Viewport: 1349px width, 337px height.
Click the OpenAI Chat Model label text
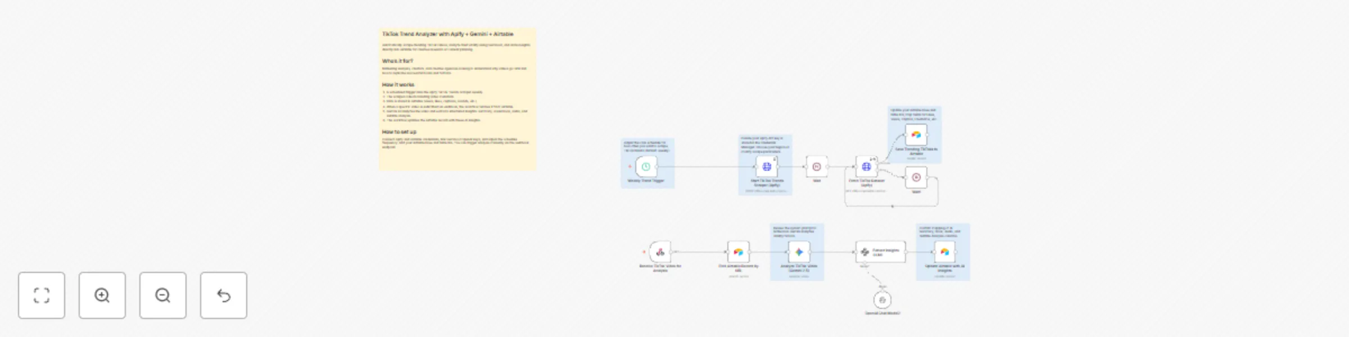(882, 313)
